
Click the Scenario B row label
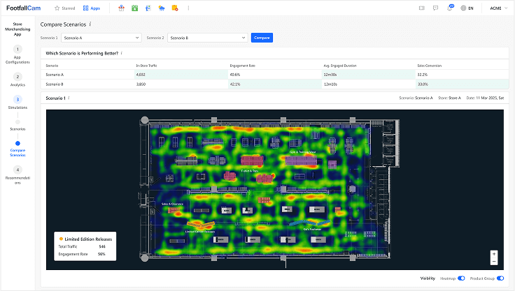point(55,84)
